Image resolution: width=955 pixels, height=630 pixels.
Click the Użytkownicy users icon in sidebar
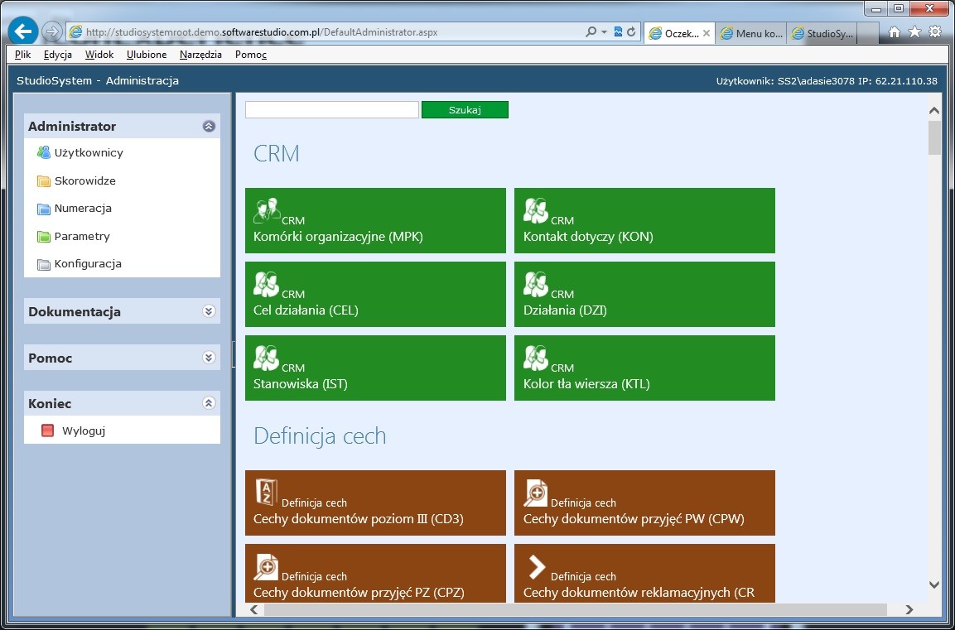(x=44, y=152)
